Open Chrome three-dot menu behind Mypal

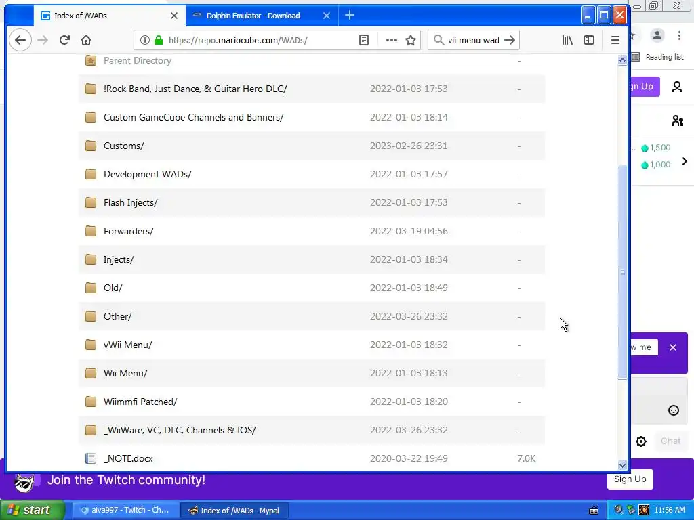[x=679, y=35]
